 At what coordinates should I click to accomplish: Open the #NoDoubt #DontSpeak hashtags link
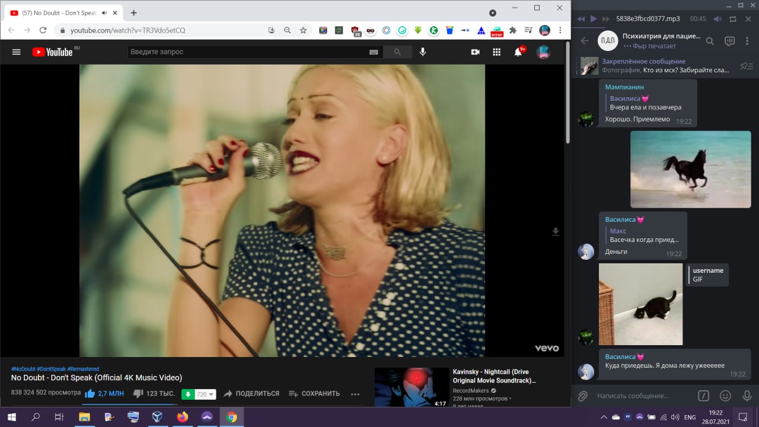point(55,369)
